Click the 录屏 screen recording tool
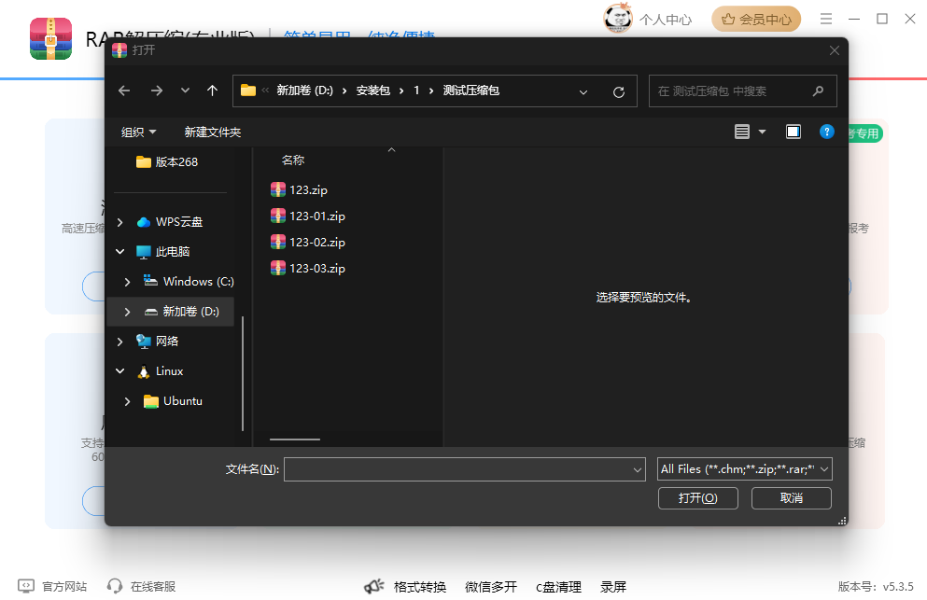This screenshot has height=600, width=927. (613, 586)
